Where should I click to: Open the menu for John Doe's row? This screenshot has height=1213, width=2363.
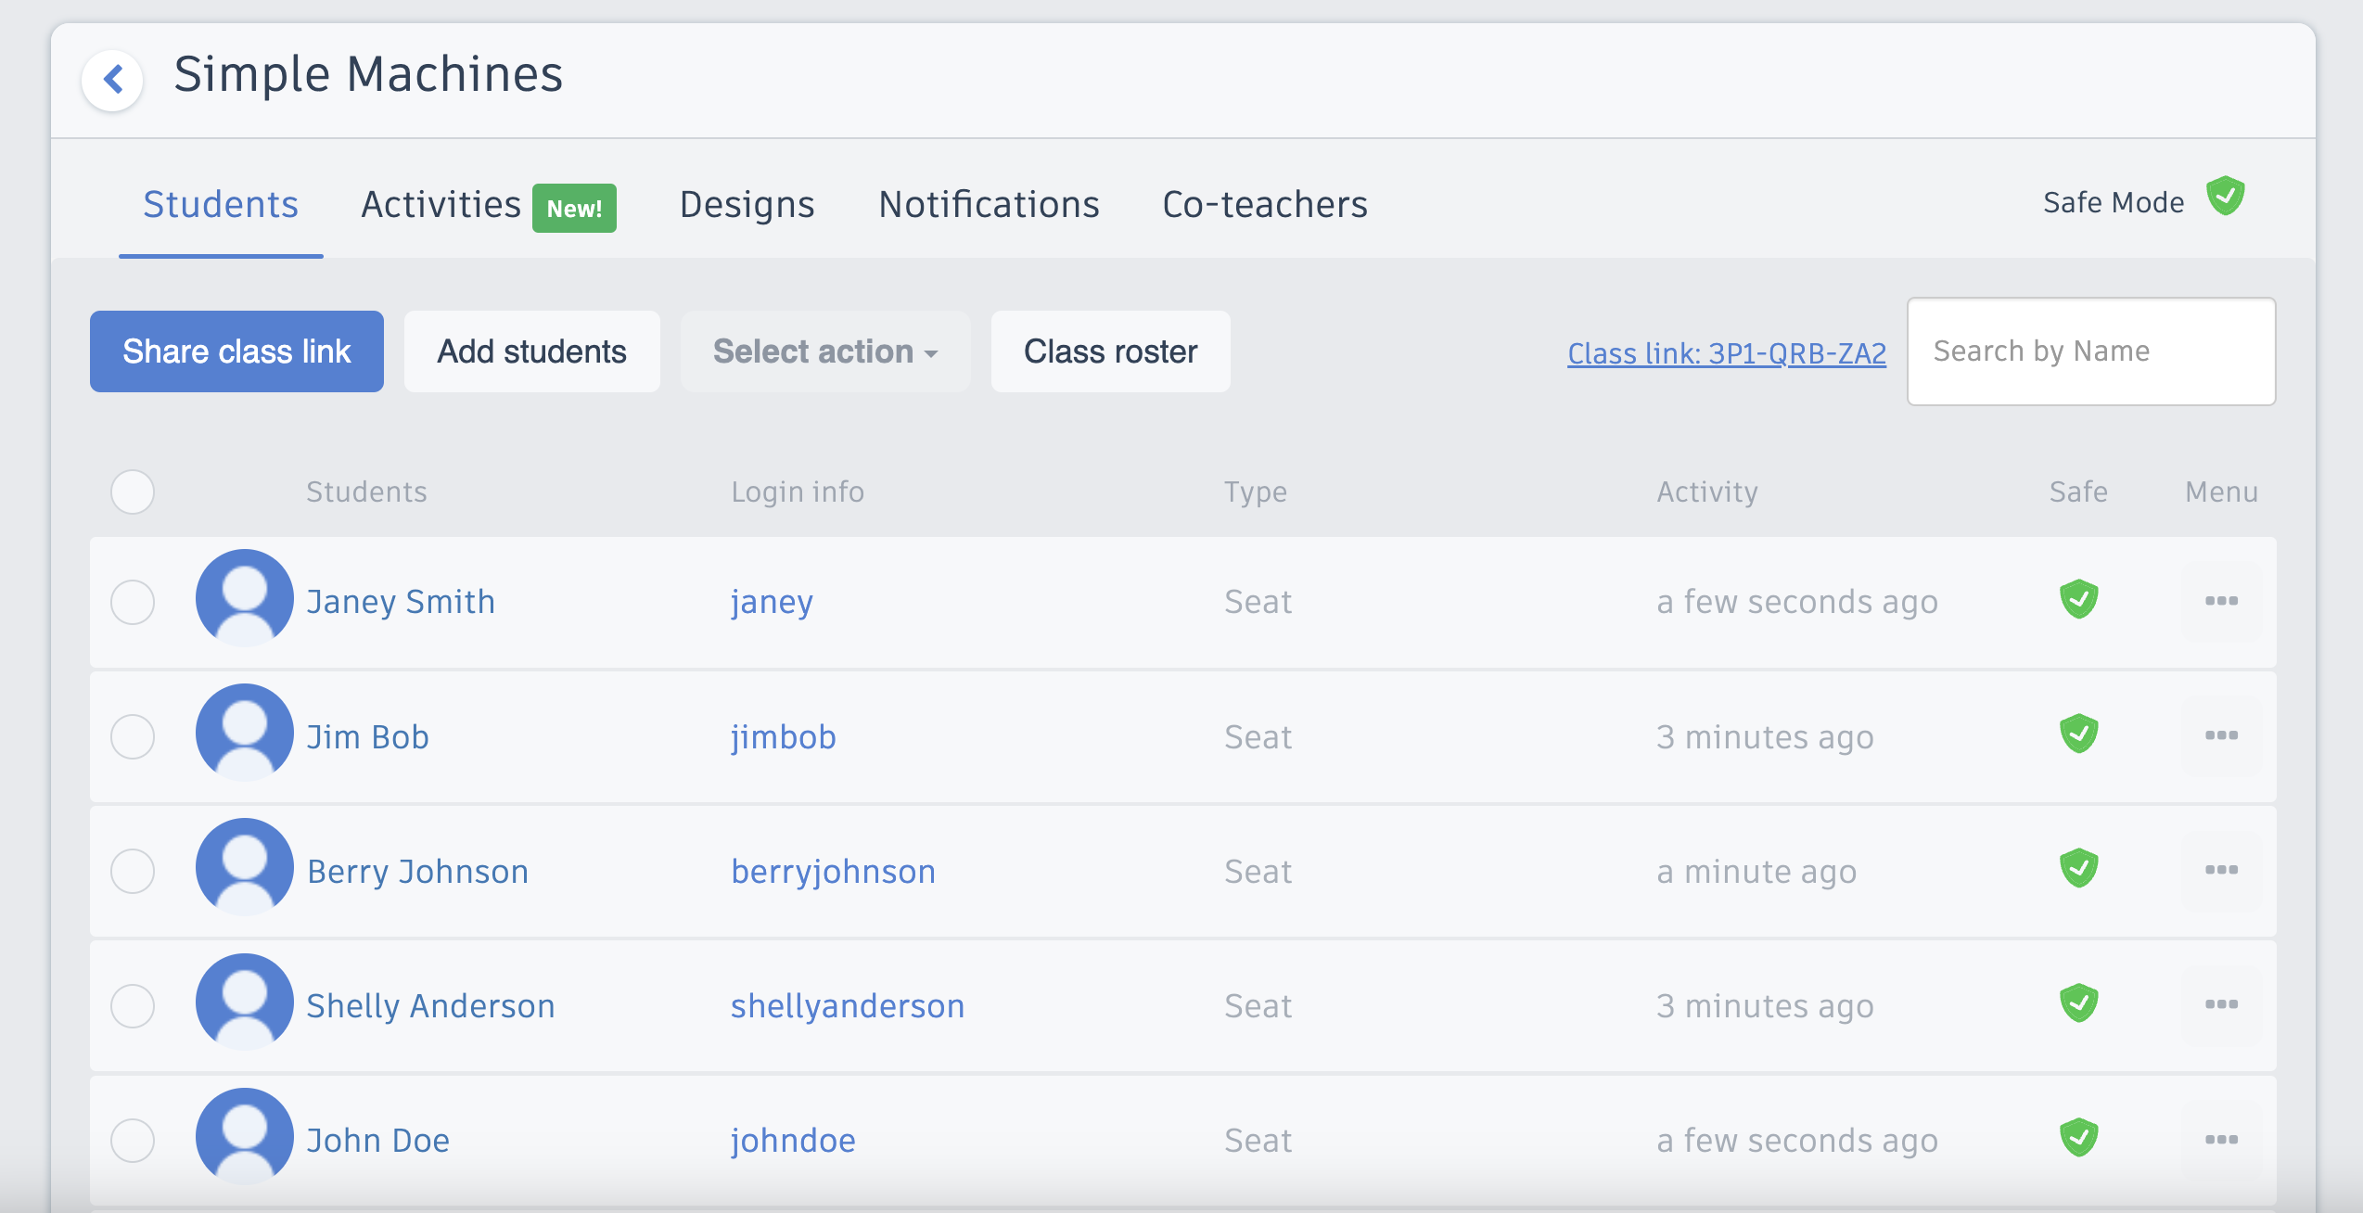click(x=2222, y=1138)
